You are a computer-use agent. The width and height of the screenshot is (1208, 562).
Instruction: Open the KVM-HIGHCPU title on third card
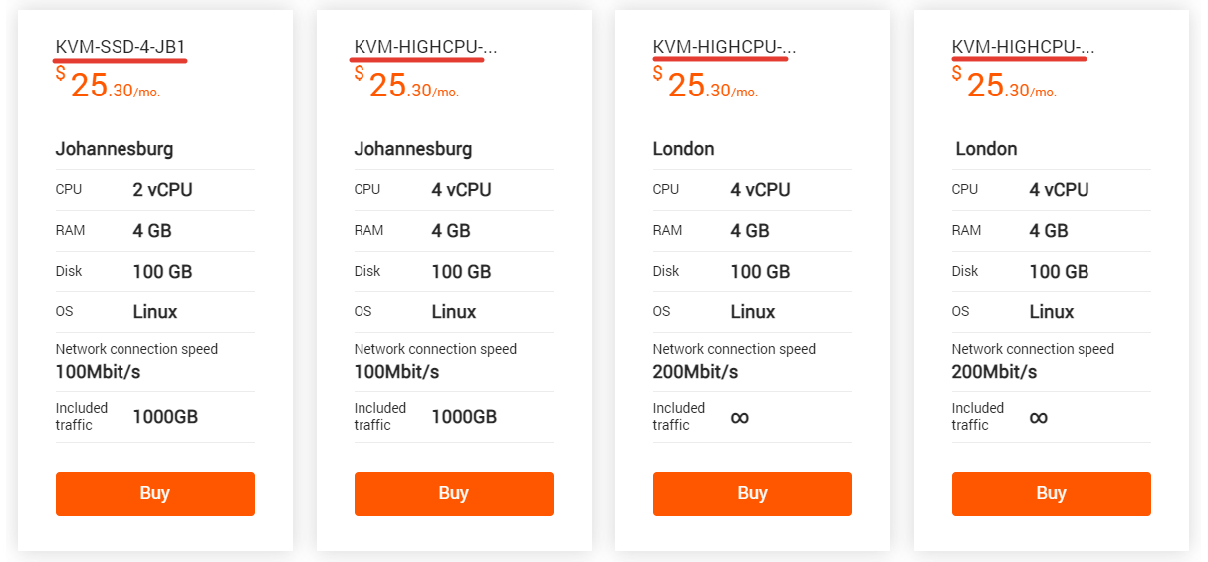pyautogui.click(x=724, y=47)
